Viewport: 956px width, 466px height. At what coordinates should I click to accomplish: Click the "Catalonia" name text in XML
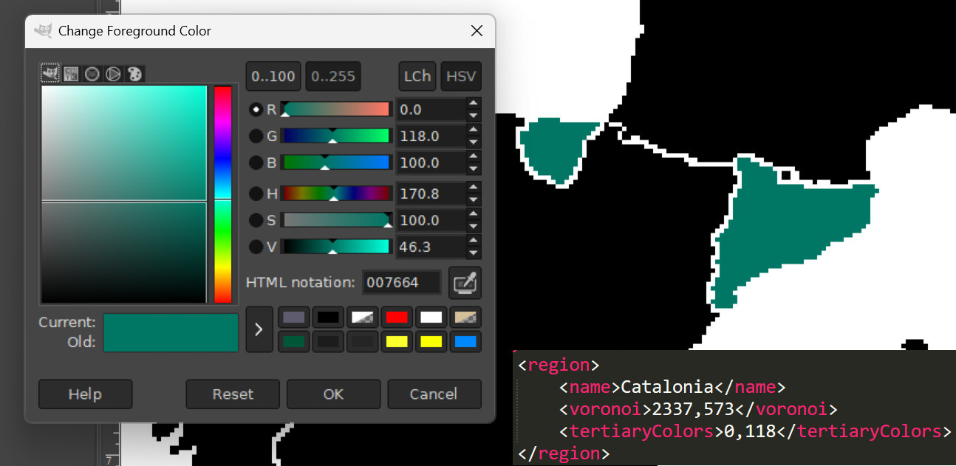click(667, 387)
